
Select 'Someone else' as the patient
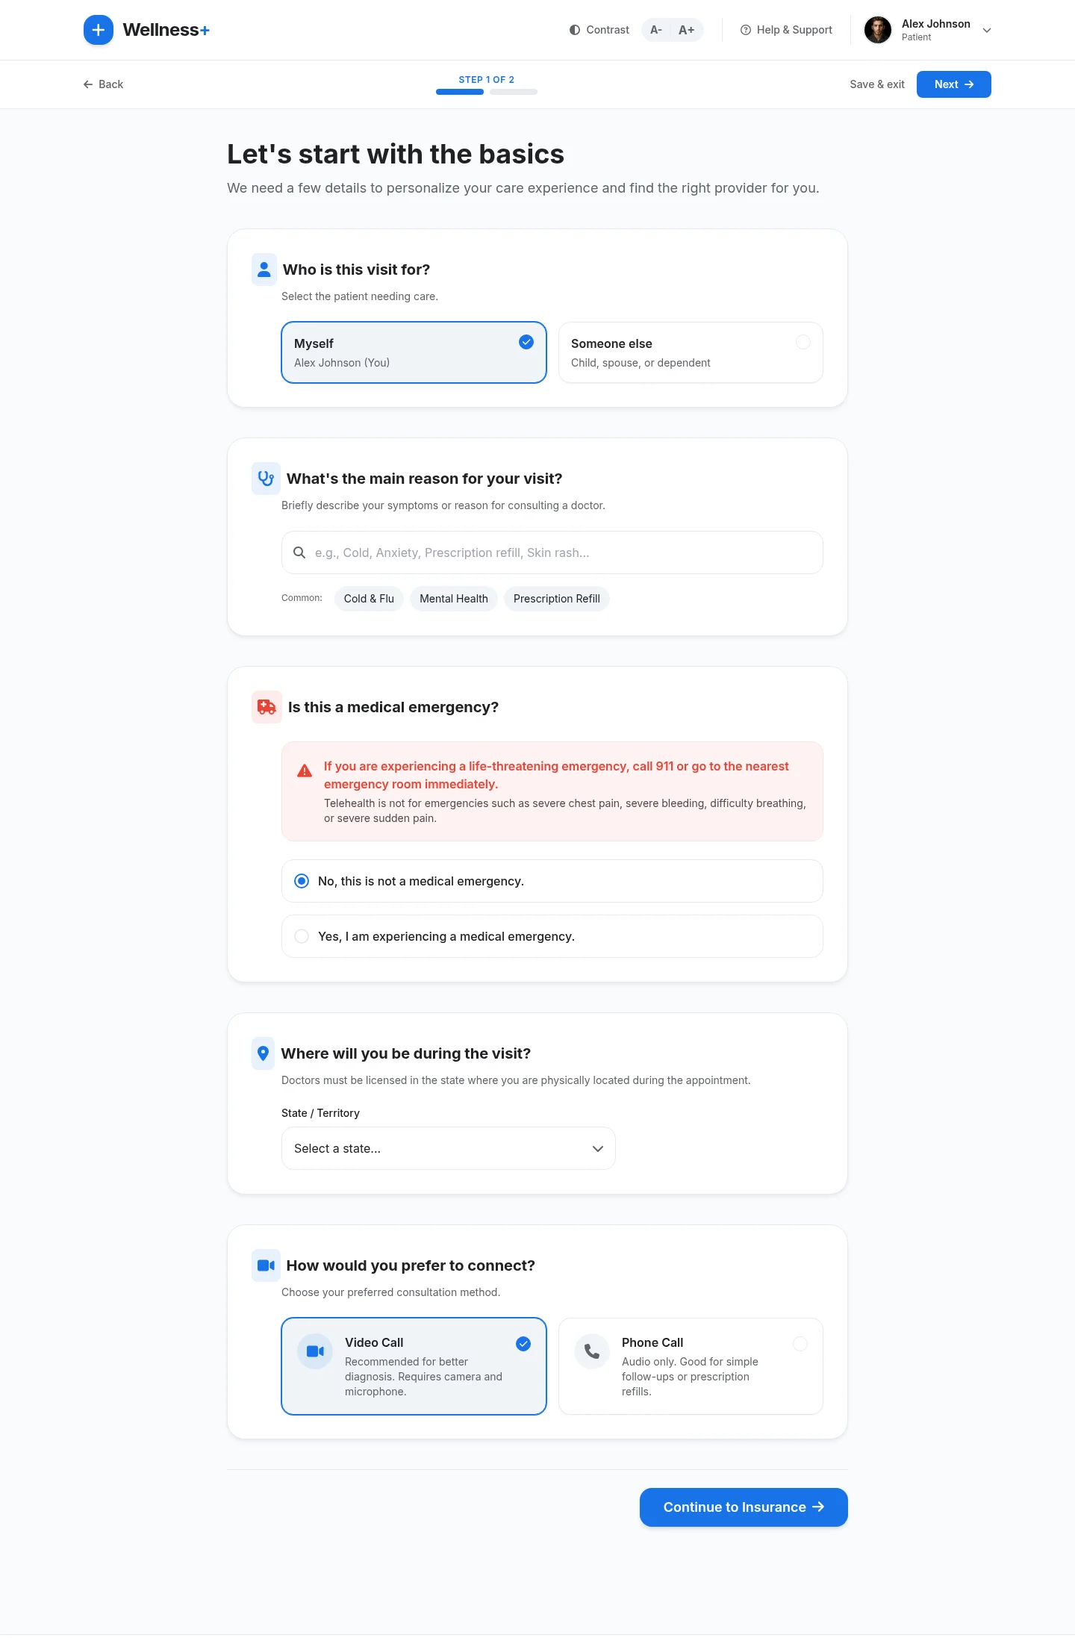pyautogui.click(x=689, y=352)
